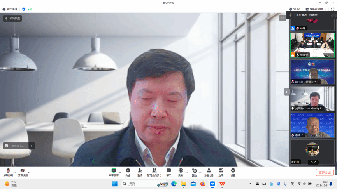Select the 刘昌胜 ChangshengLiu video thumbnail
The height and width of the screenshot is (189, 337).
312,99
